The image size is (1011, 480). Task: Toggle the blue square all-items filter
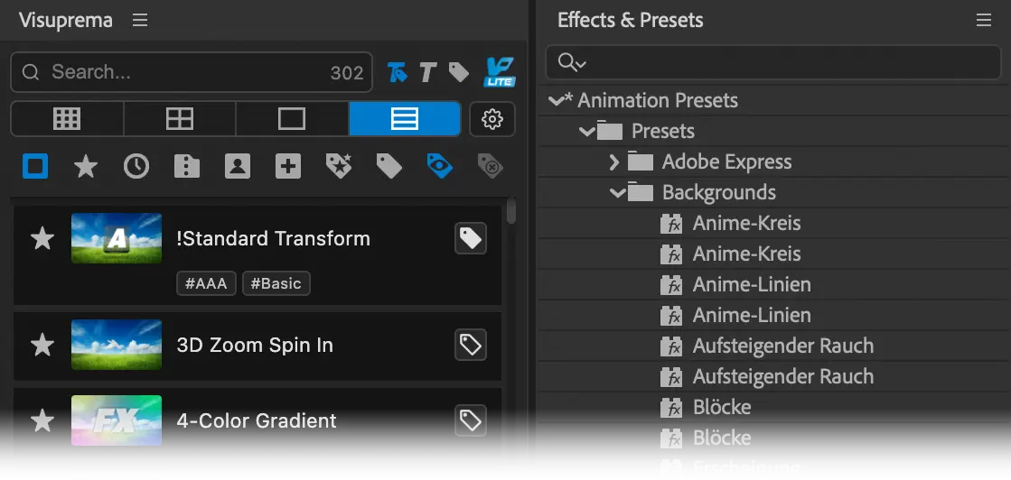point(35,166)
